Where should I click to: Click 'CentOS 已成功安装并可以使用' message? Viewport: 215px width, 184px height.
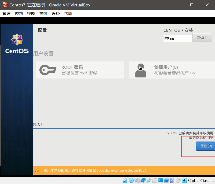click(x=189, y=133)
